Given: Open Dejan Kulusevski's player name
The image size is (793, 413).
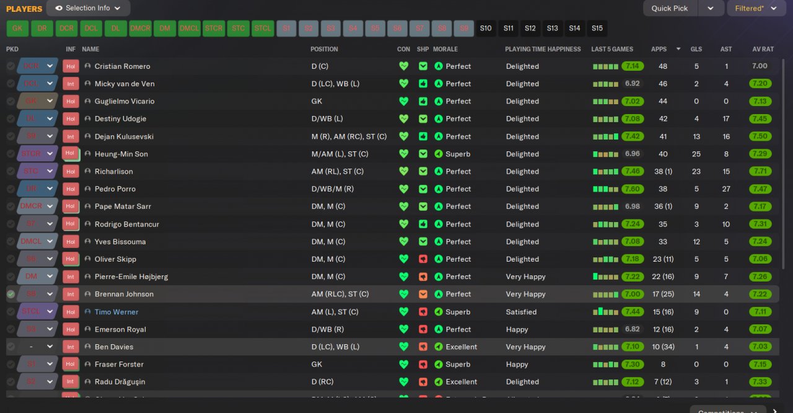Looking at the screenshot, I should (124, 136).
